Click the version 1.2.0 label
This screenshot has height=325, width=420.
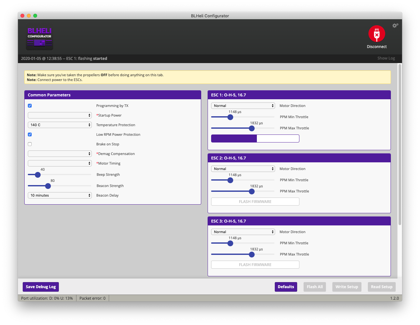394,298
